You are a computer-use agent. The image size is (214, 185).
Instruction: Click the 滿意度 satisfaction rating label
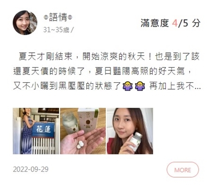(x=155, y=23)
